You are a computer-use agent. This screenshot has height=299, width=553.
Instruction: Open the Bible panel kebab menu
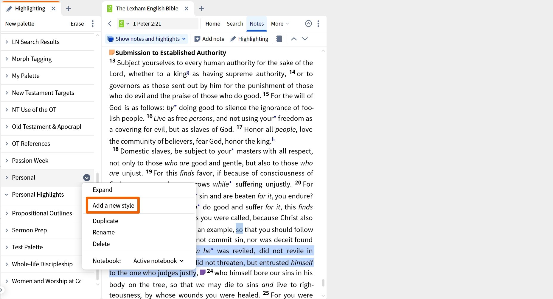(x=319, y=24)
